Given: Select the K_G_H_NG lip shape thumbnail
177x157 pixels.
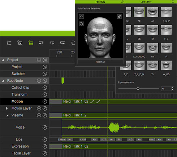Looking at the screenshot, I should (139, 48).
